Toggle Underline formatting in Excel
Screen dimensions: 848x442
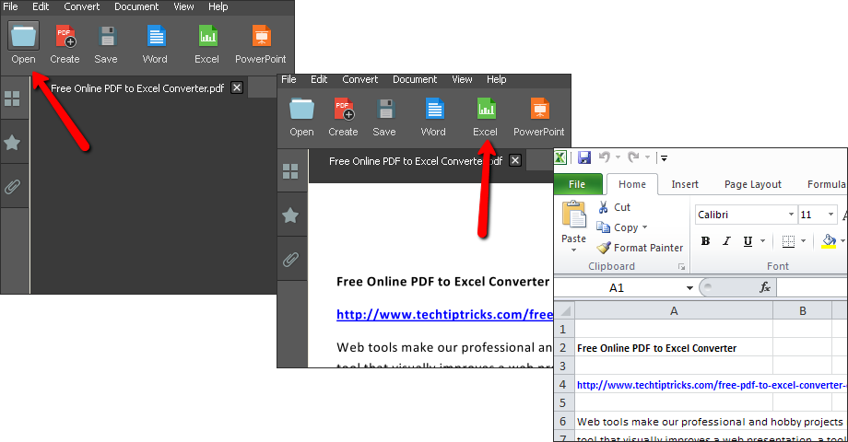tap(748, 241)
